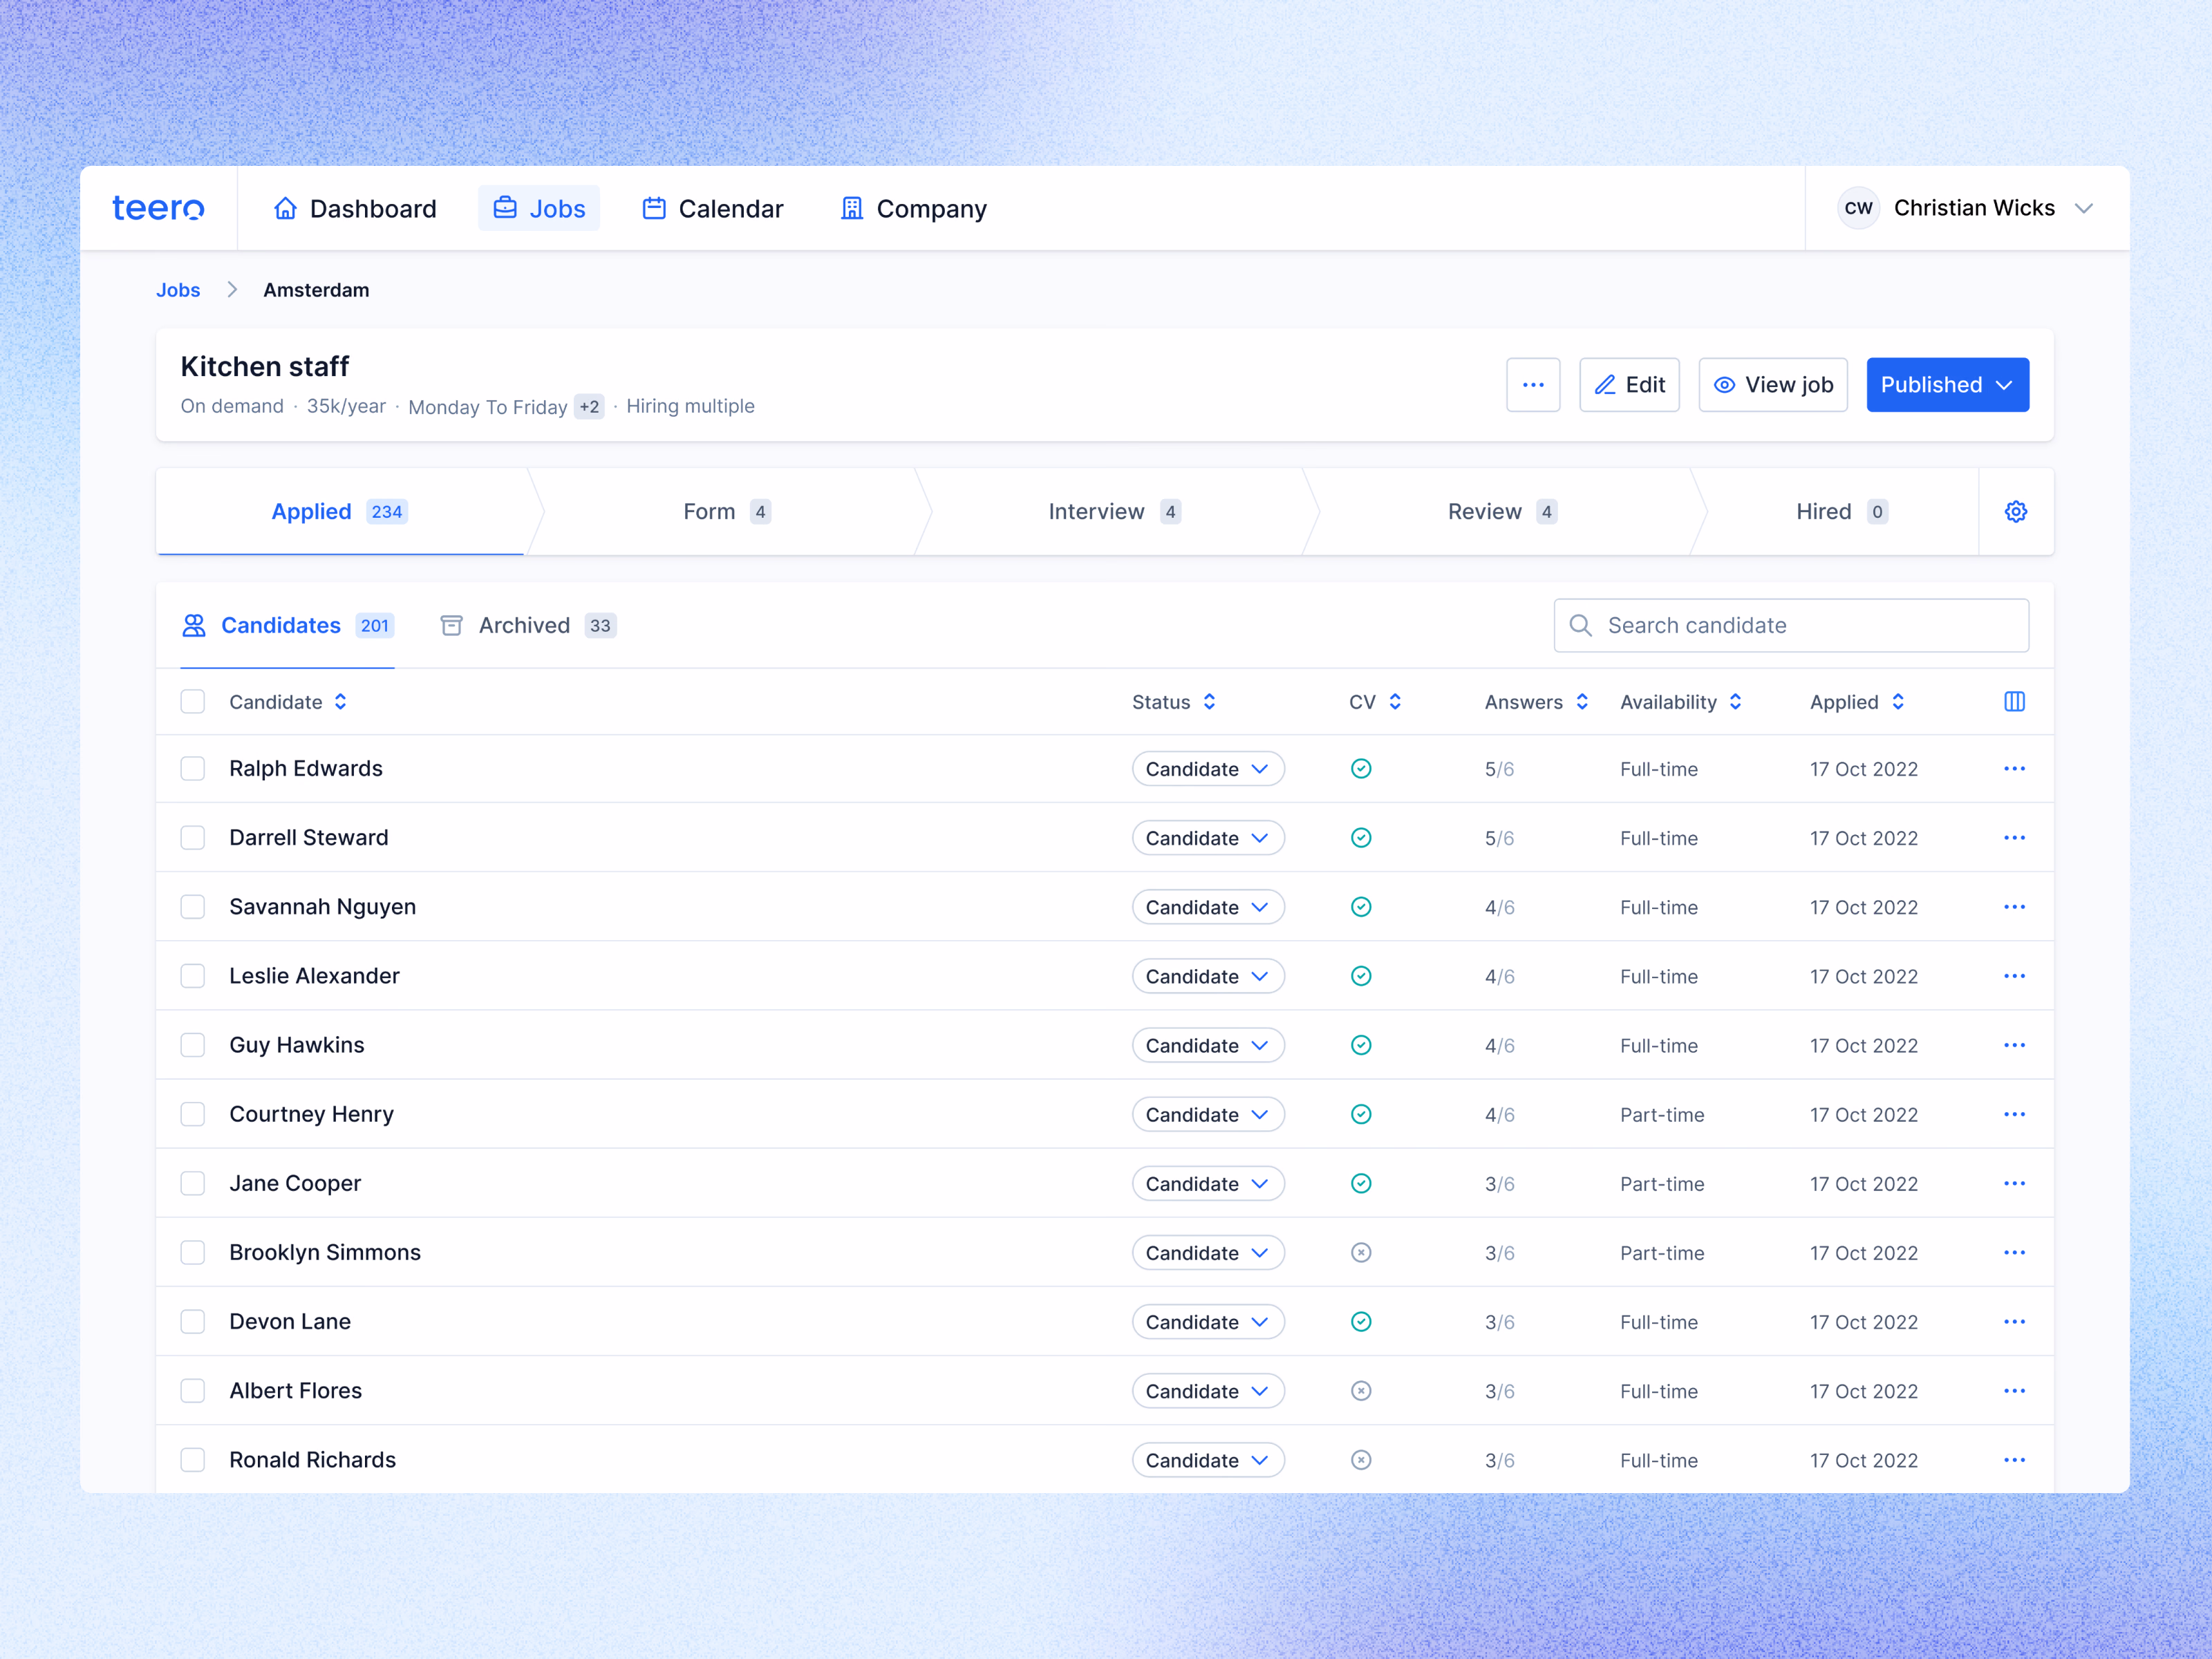2212x1659 pixels.
Task: Sort by Availability column arrows
Action: 1735,701
